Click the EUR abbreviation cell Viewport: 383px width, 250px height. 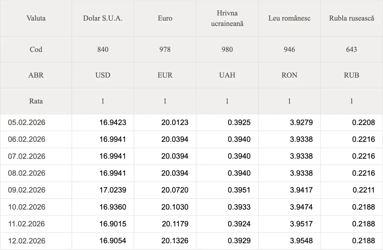point(165,75)
